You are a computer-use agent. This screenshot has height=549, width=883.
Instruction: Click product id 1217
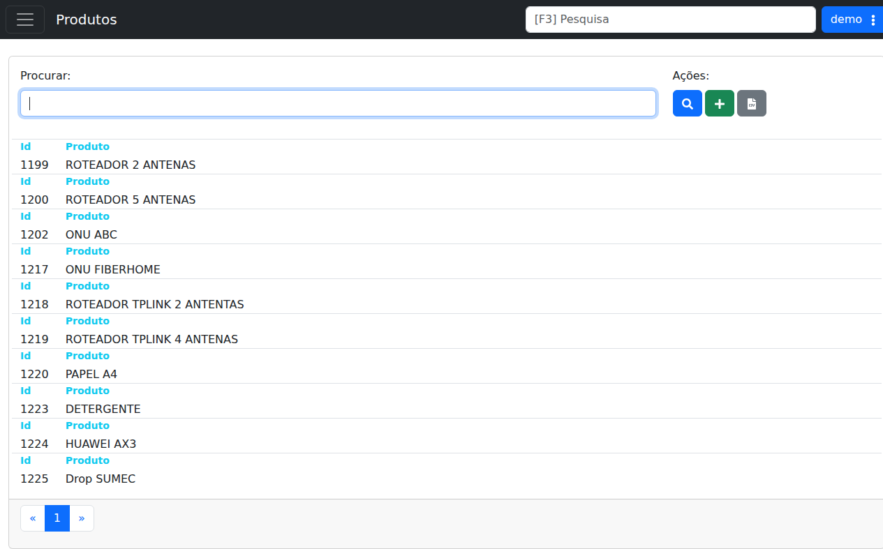34,270
